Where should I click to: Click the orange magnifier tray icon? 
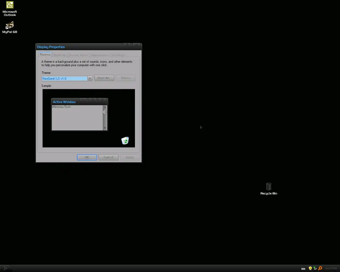tap(320, 268)
